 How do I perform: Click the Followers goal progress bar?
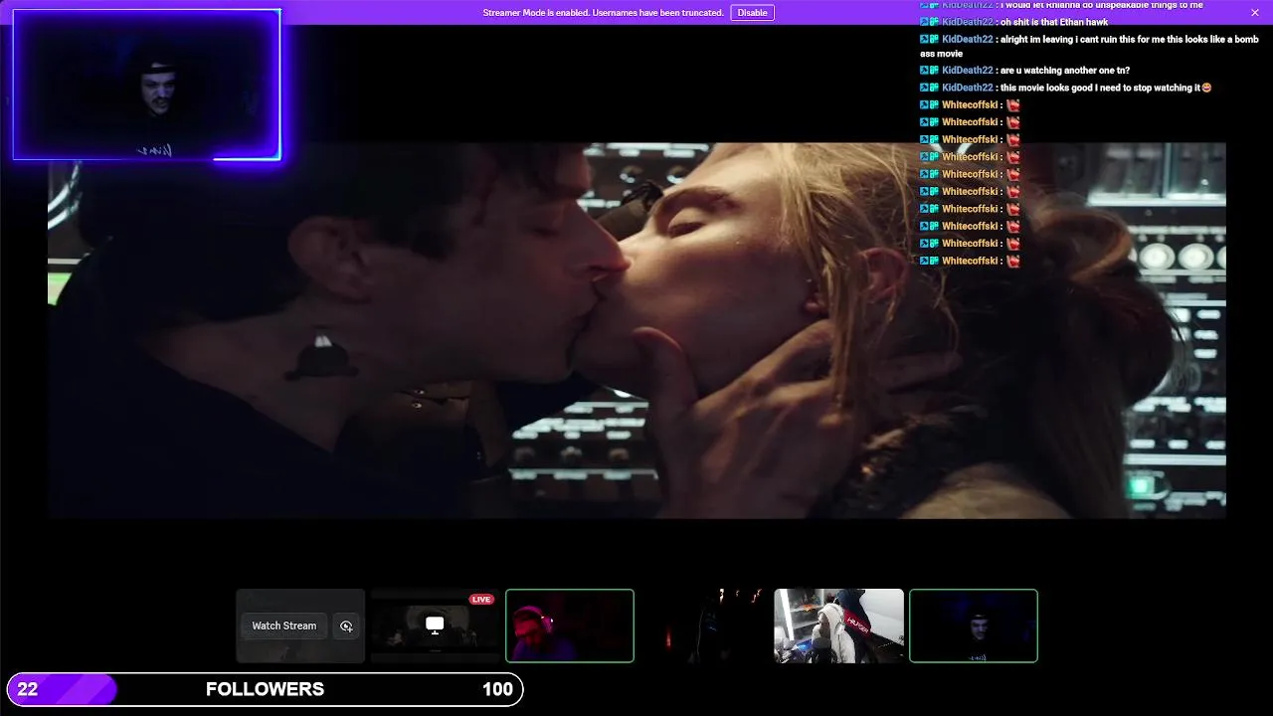265,689
